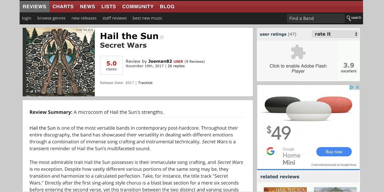384x192 pixels.
Task: Open the mountain-cover related review thumbnail
Action: 335,190
